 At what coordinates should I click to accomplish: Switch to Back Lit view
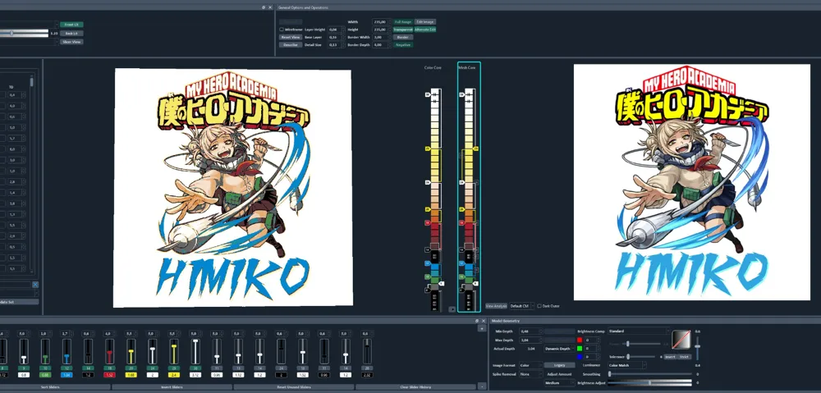(x=71, y=33)
